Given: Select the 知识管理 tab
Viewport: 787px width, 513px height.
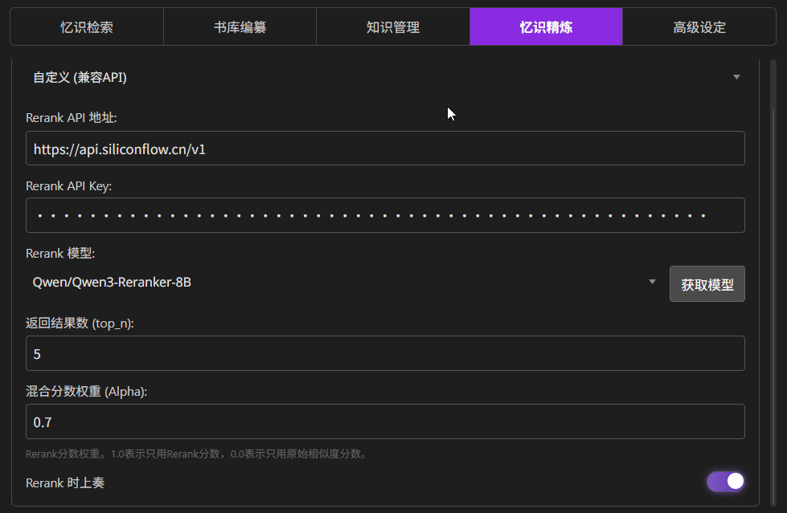Looking at the screenshot, I should tap(393, 27).
